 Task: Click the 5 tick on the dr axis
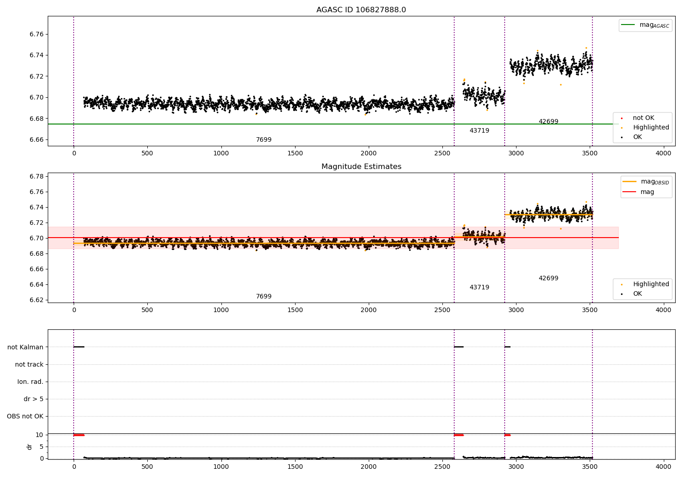pos(41,447)
